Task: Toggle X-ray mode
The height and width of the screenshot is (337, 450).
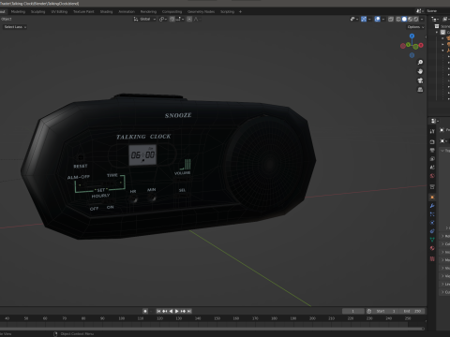Action: (x=391, y=19)
